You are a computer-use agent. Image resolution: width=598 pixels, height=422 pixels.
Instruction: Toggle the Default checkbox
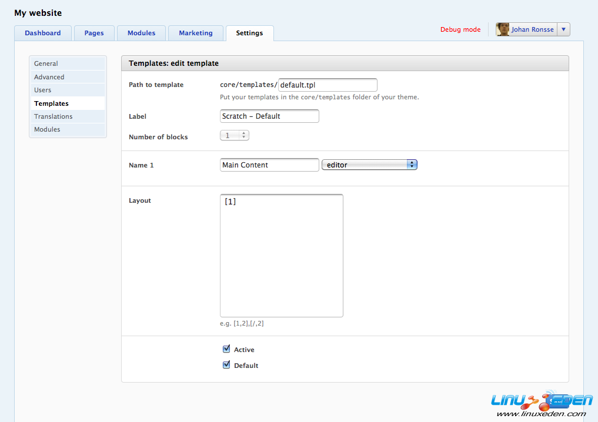[226, 365]
